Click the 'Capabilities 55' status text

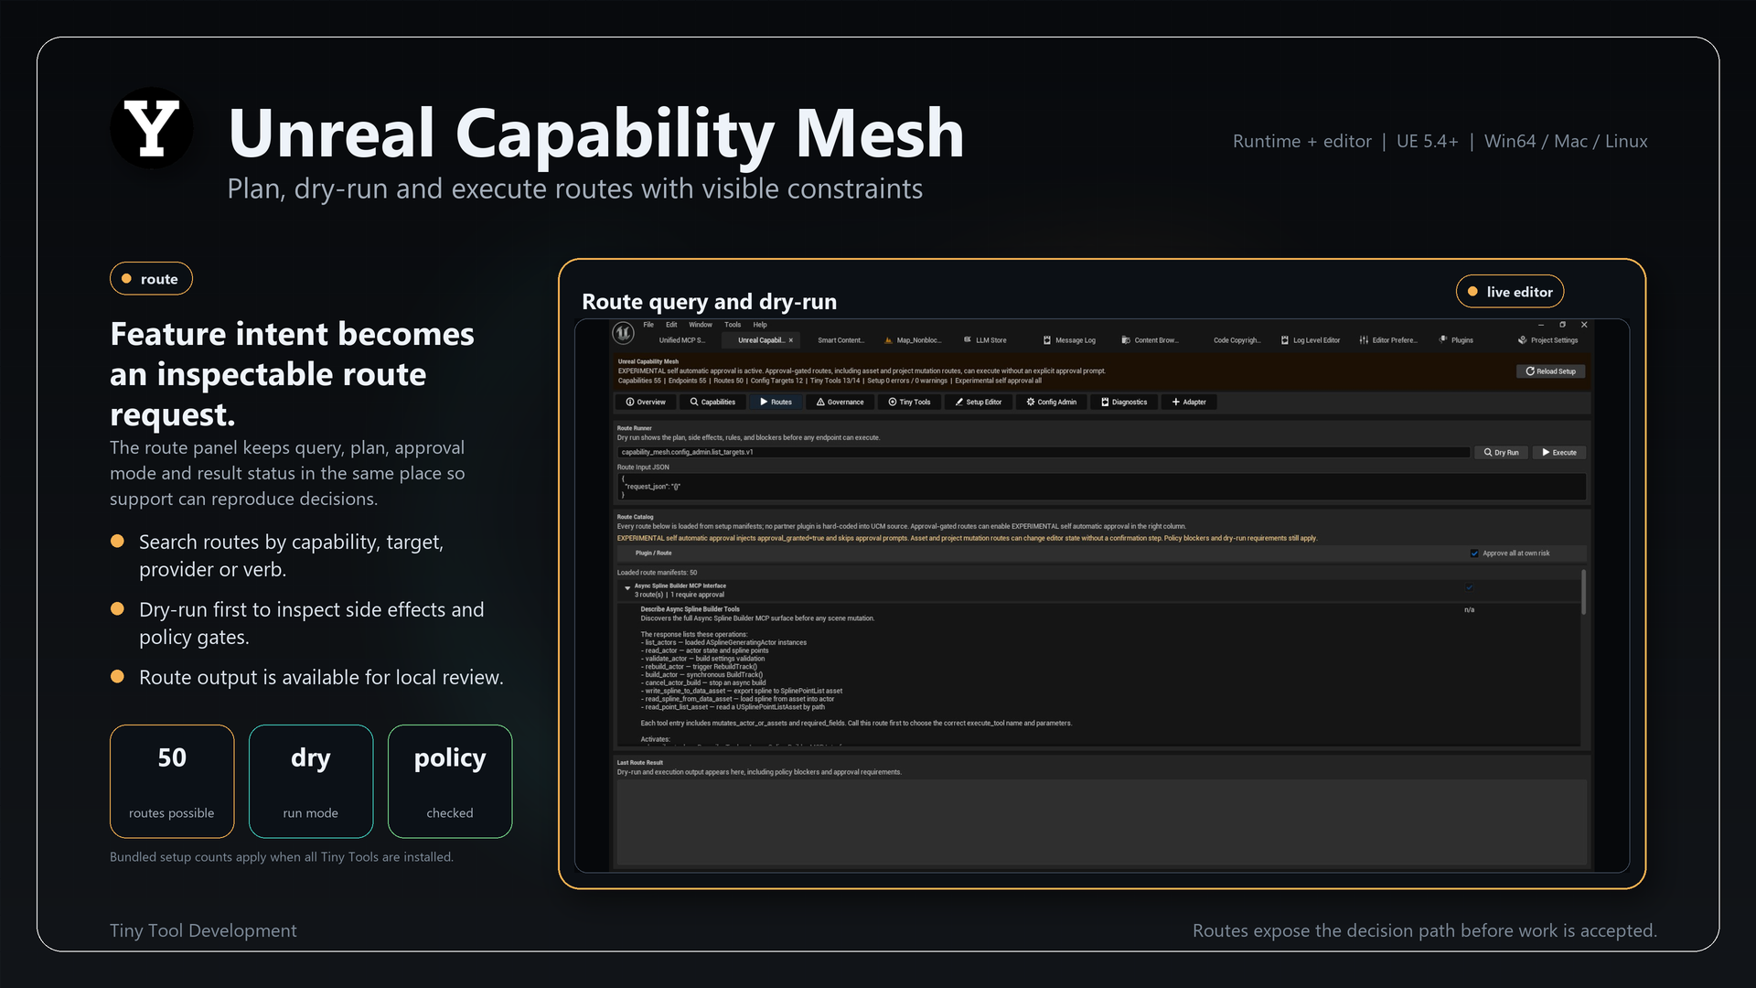point(639,381)
